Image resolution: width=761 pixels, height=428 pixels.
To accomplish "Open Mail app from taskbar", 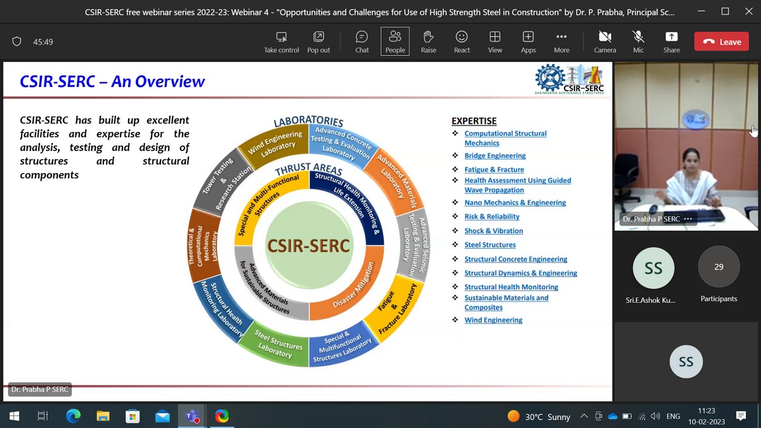I will coord(162,416).
